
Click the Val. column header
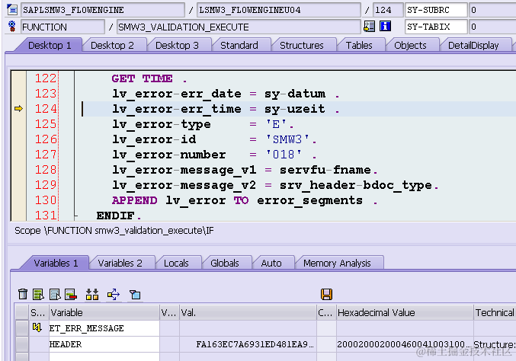pos(248,313)
